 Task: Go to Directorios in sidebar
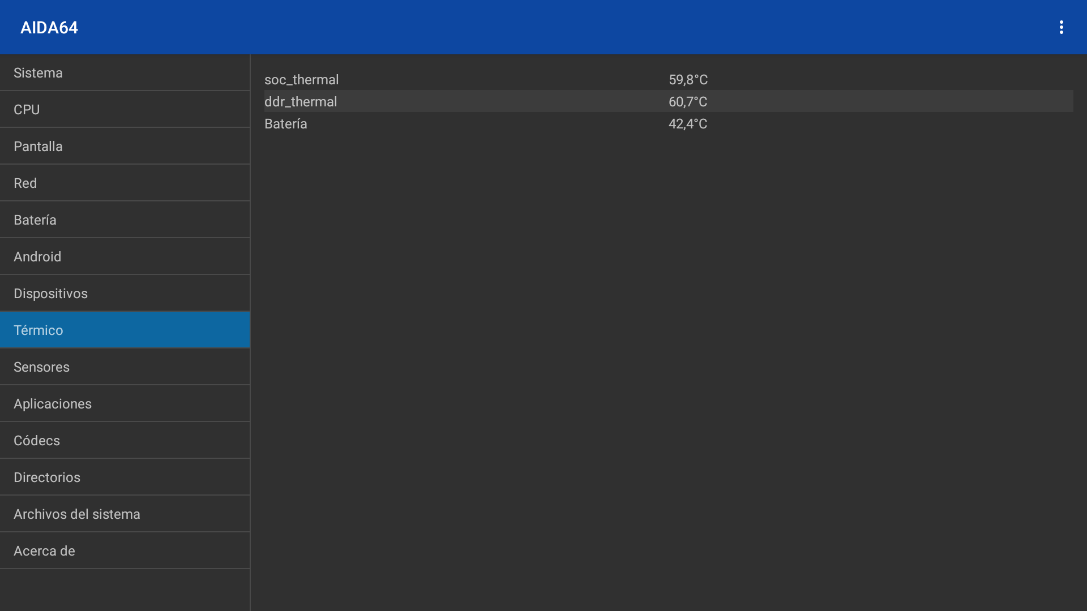pyautogui.click(x=125, y=477)
